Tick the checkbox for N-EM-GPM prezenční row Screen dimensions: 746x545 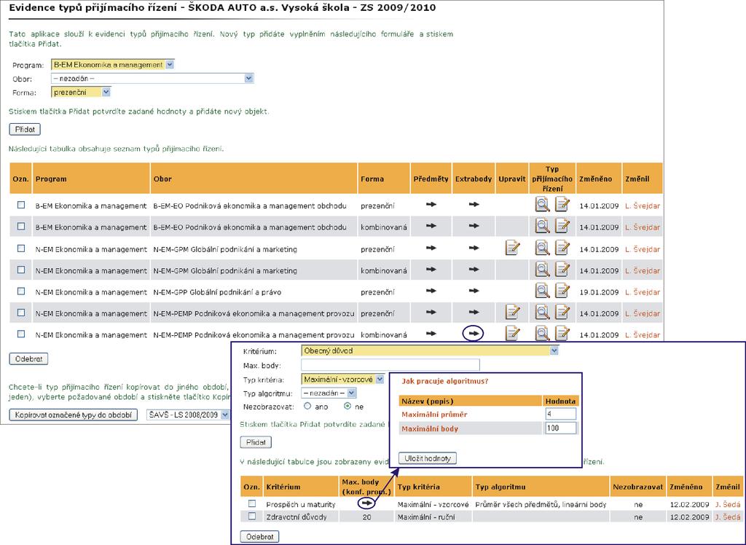[21, 248]
